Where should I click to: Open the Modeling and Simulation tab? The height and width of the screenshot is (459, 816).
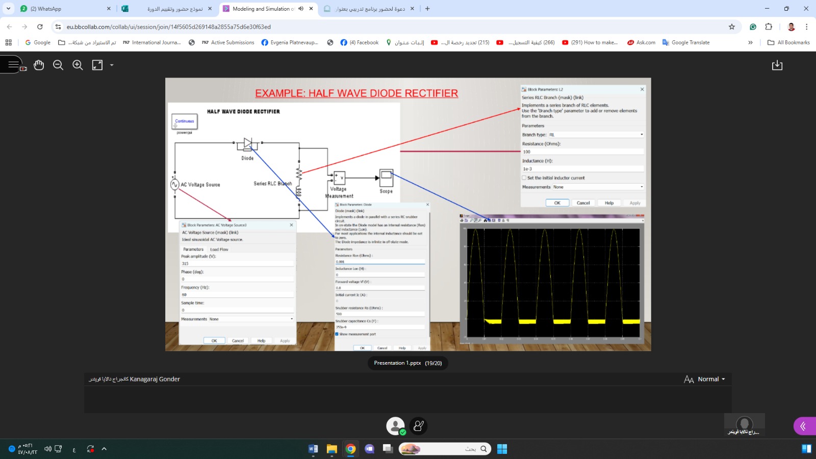tap(260, 9)
